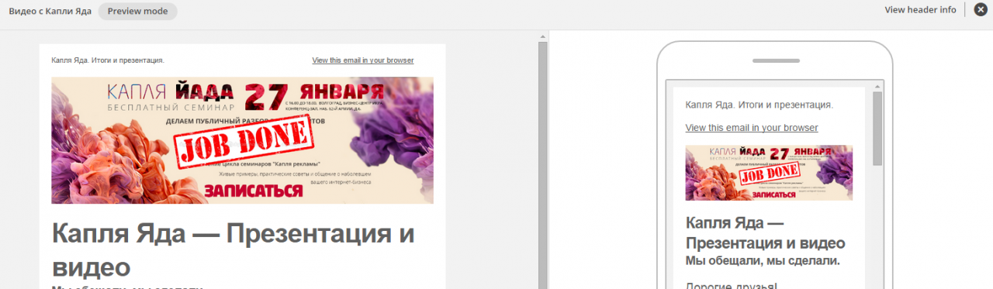The width and height of the screenshot is (993, 289).
Task: Click desktop heading "Капля Яда — Презентация и видео"
Action: point(233,250)
